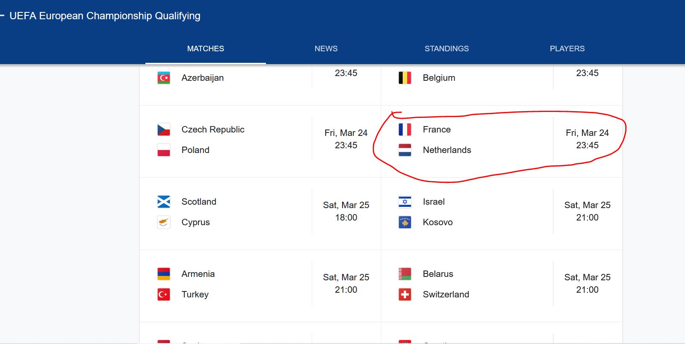Click the Czech Republic flag icon
Viewport: 685px width, 344px height.
pos(164,129)
